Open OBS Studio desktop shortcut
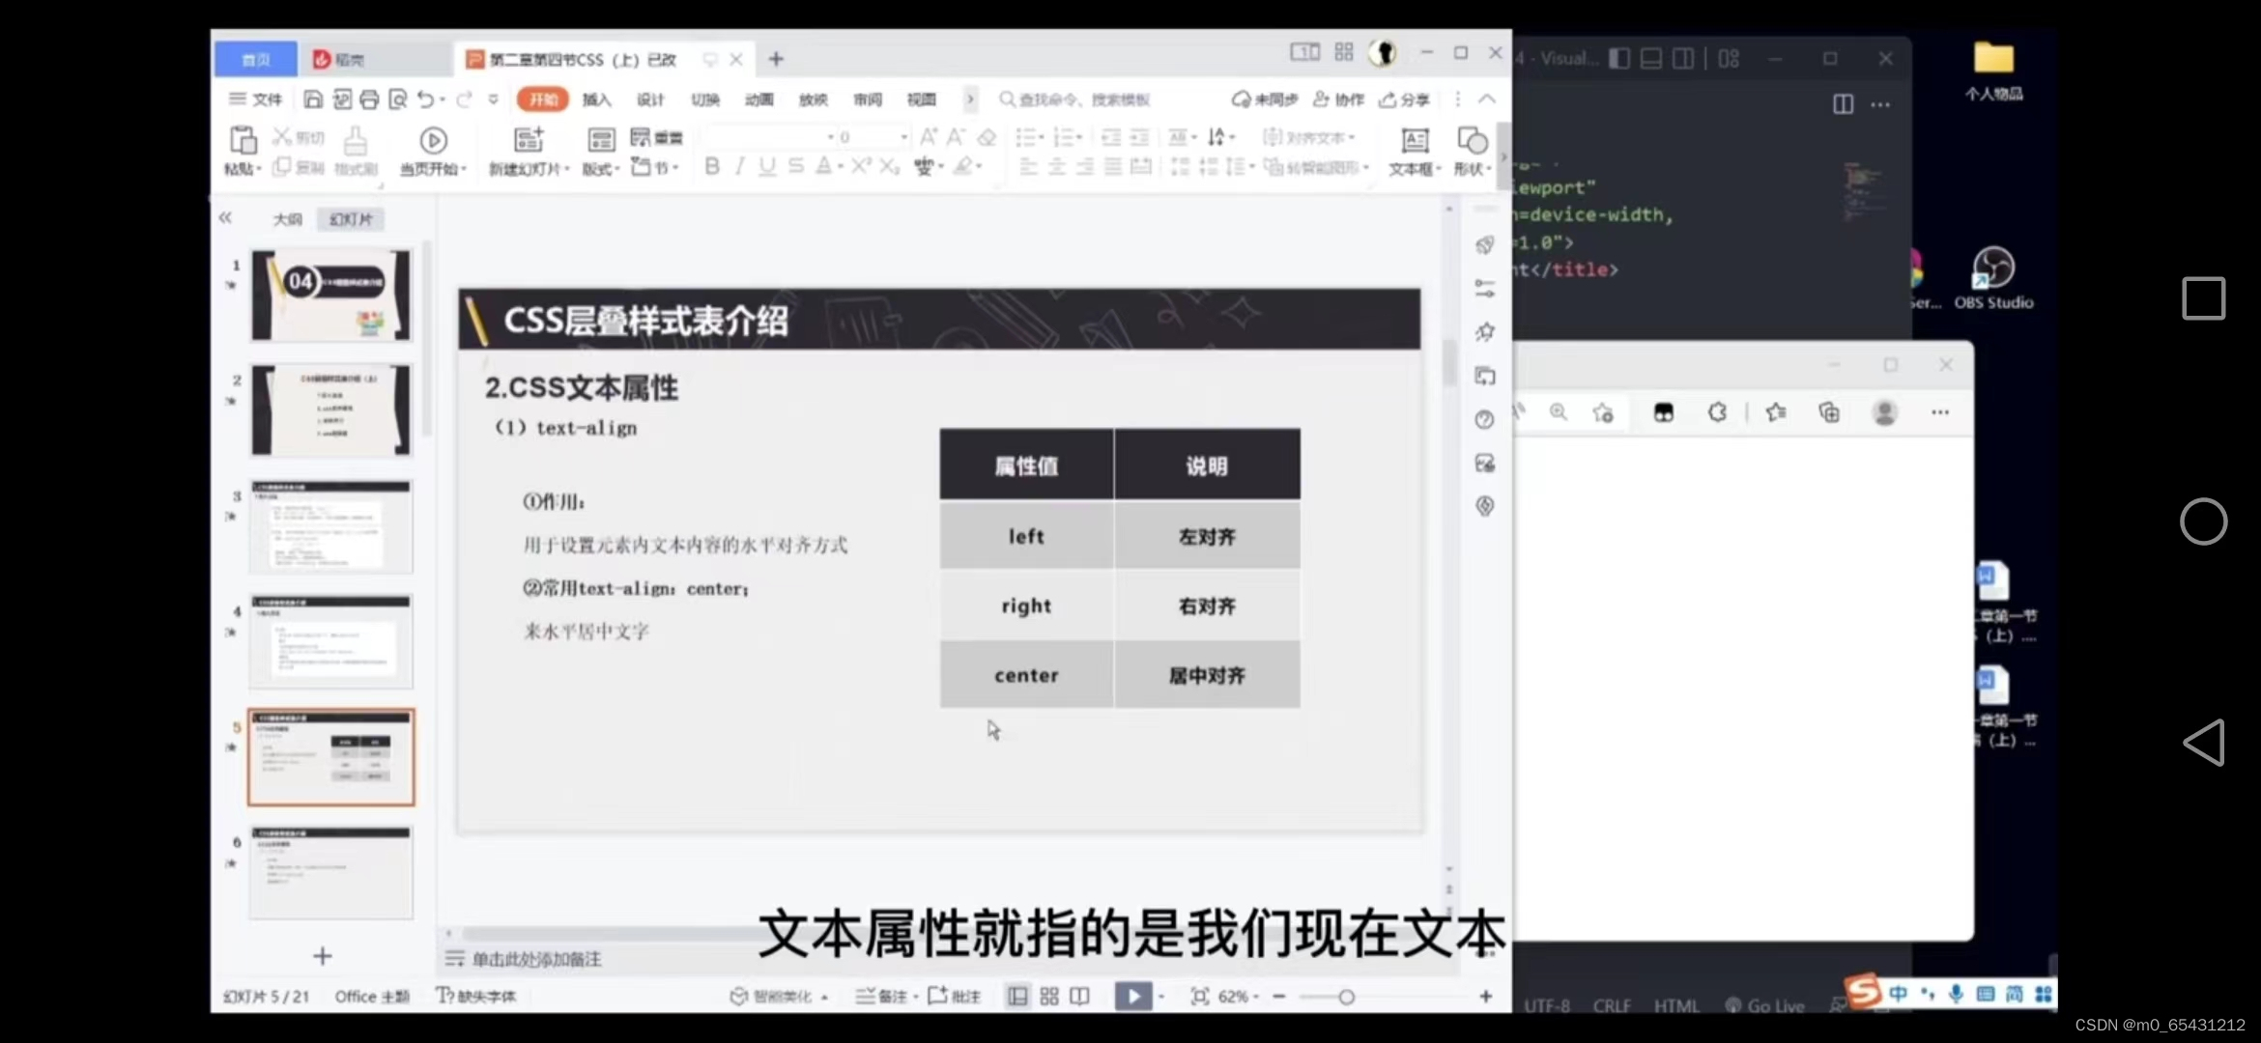Image resolution: width=2261 pixels, height=1043 pixels. point(1992,278)
